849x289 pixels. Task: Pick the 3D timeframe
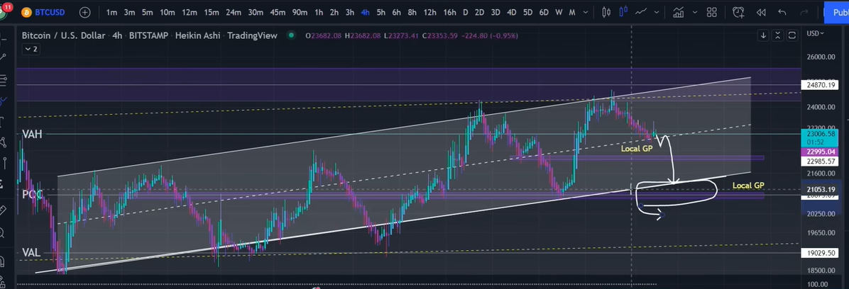click(x=495, y=12)
